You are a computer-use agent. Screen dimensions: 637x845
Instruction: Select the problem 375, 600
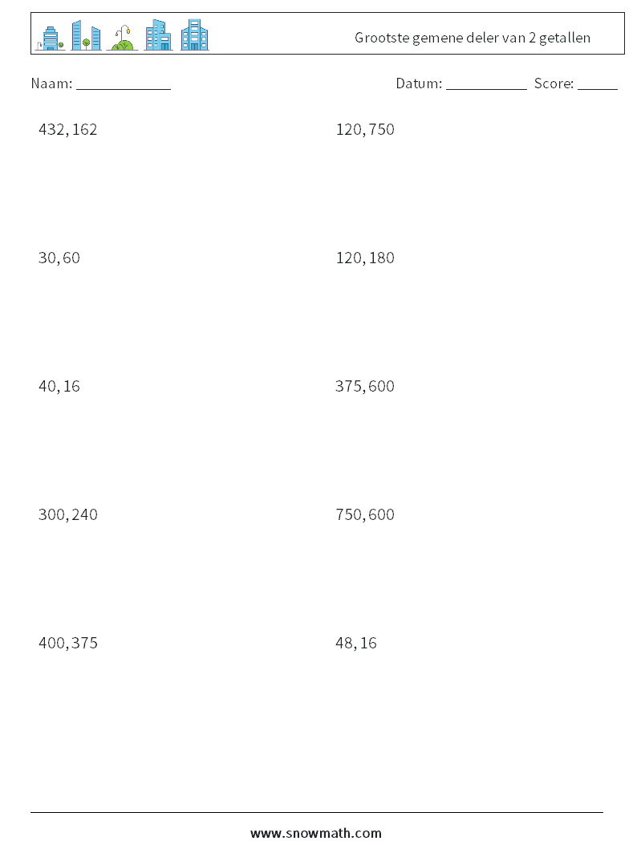click(x=365, y=386)
